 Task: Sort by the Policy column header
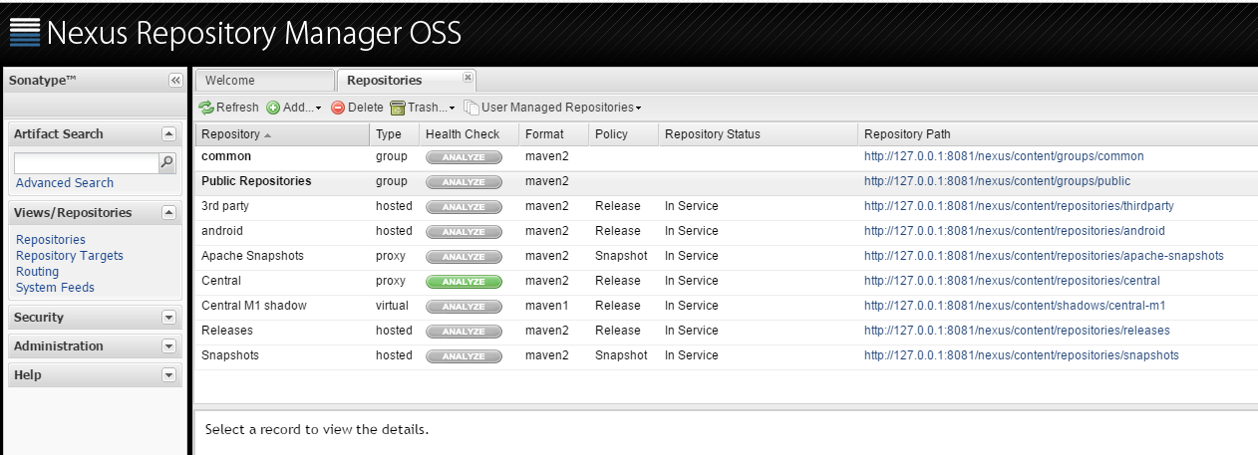point(623,134)
